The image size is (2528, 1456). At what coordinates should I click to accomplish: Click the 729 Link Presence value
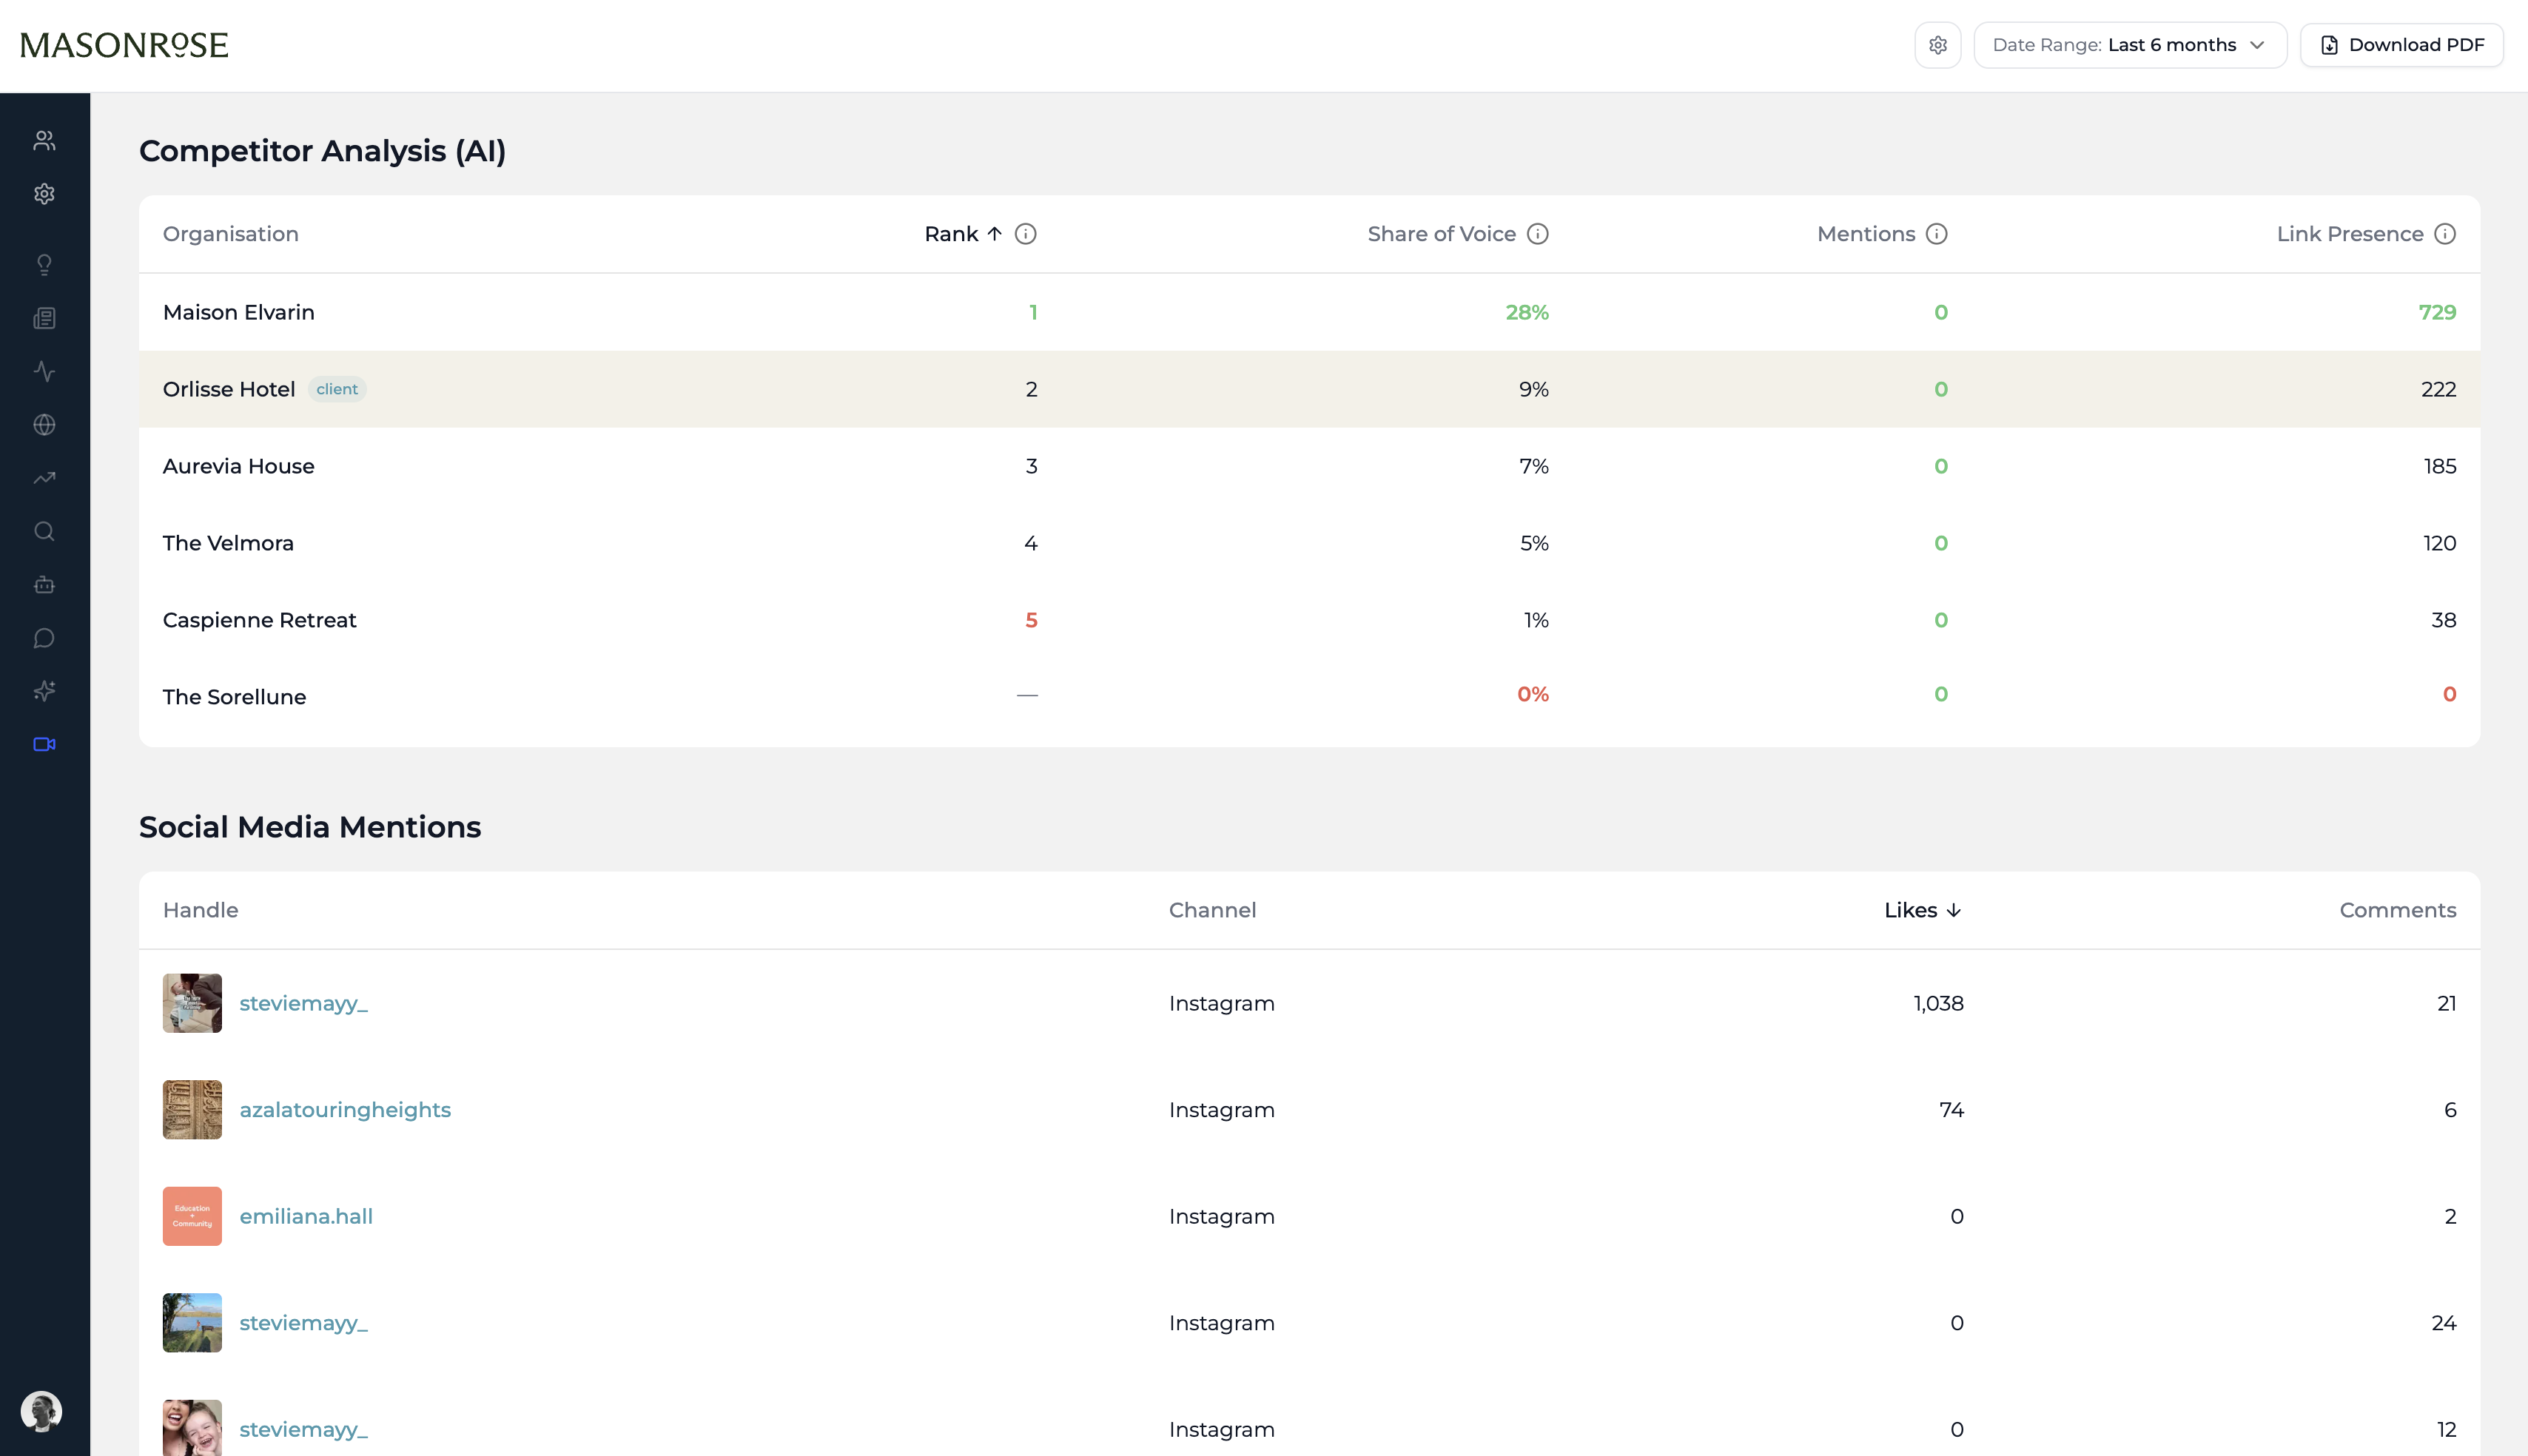2437,312
